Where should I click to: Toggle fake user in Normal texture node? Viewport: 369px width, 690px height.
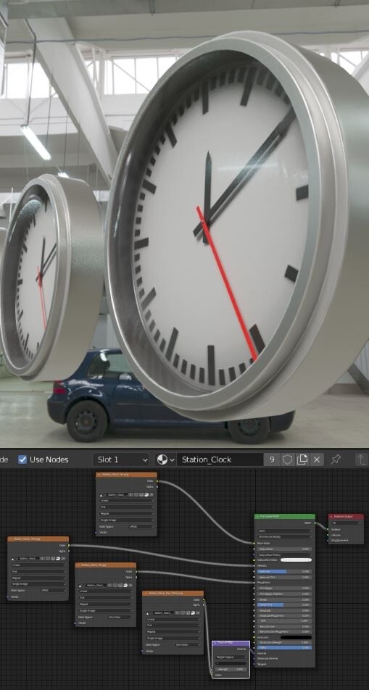pyautogui.click(x=183, y=613)
